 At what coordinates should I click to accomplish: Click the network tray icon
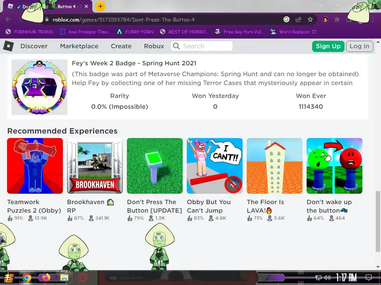[318, 278]
